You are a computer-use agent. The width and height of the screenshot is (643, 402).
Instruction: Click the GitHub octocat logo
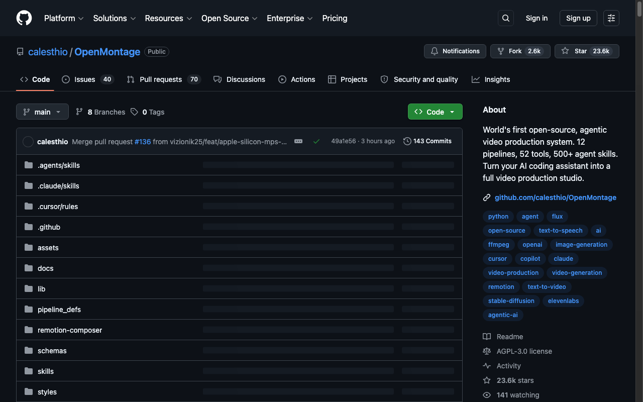(x=24, y=18)
